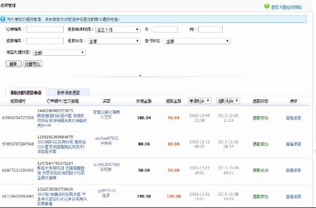Screen dimensions: 316x208
Task: Click transaction amount 50.00
Action: [144, 170]
